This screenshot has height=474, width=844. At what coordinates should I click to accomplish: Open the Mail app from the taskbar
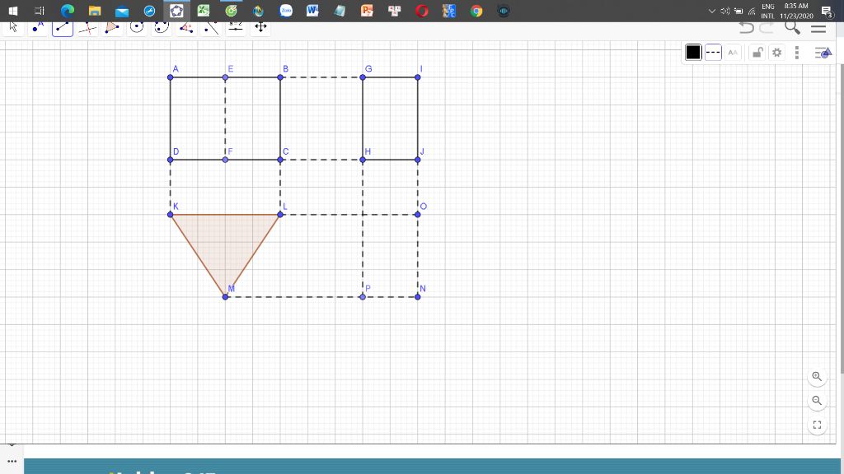pos(122,11)
